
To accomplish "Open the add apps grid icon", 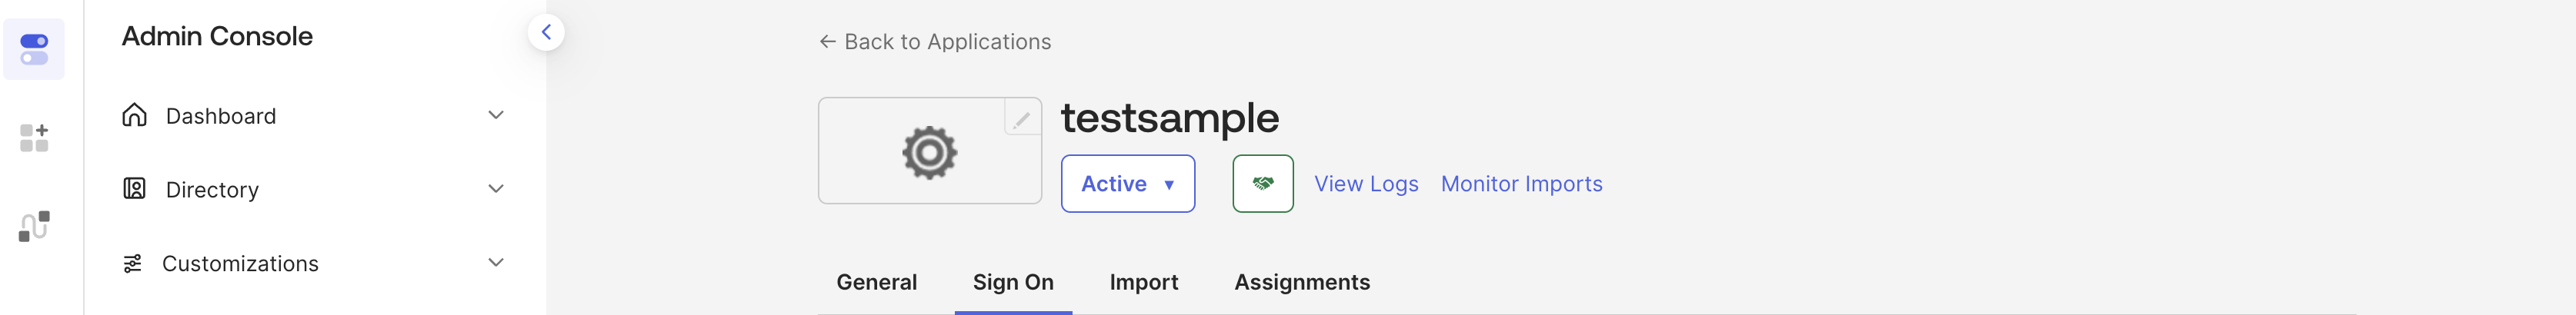I will click(x=34, y=138).
